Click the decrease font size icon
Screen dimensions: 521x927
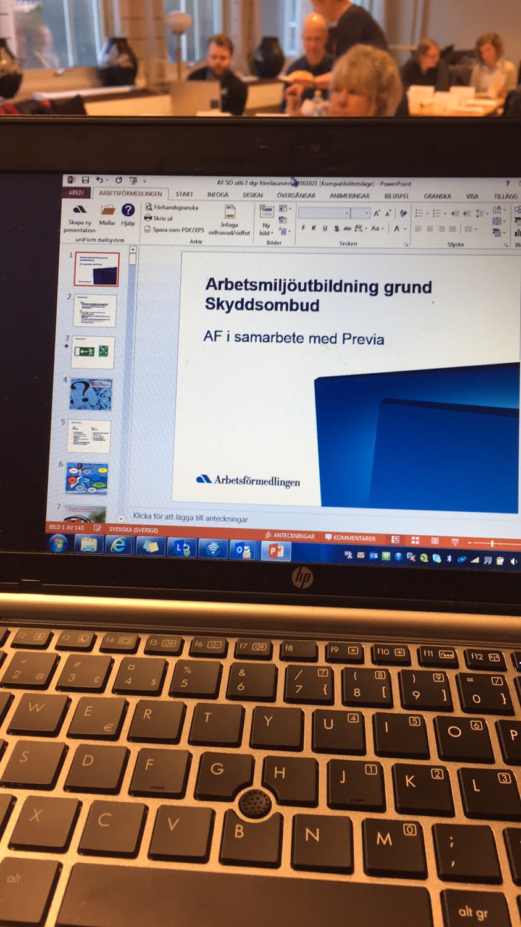(388, 213)
